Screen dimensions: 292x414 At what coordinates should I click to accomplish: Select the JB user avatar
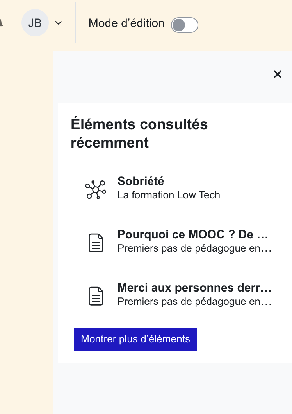35,23
